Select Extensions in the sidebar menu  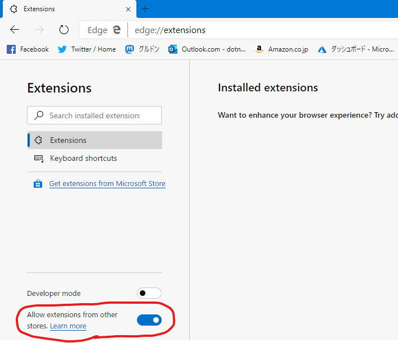pyautogui.click(x=95, y=140)
